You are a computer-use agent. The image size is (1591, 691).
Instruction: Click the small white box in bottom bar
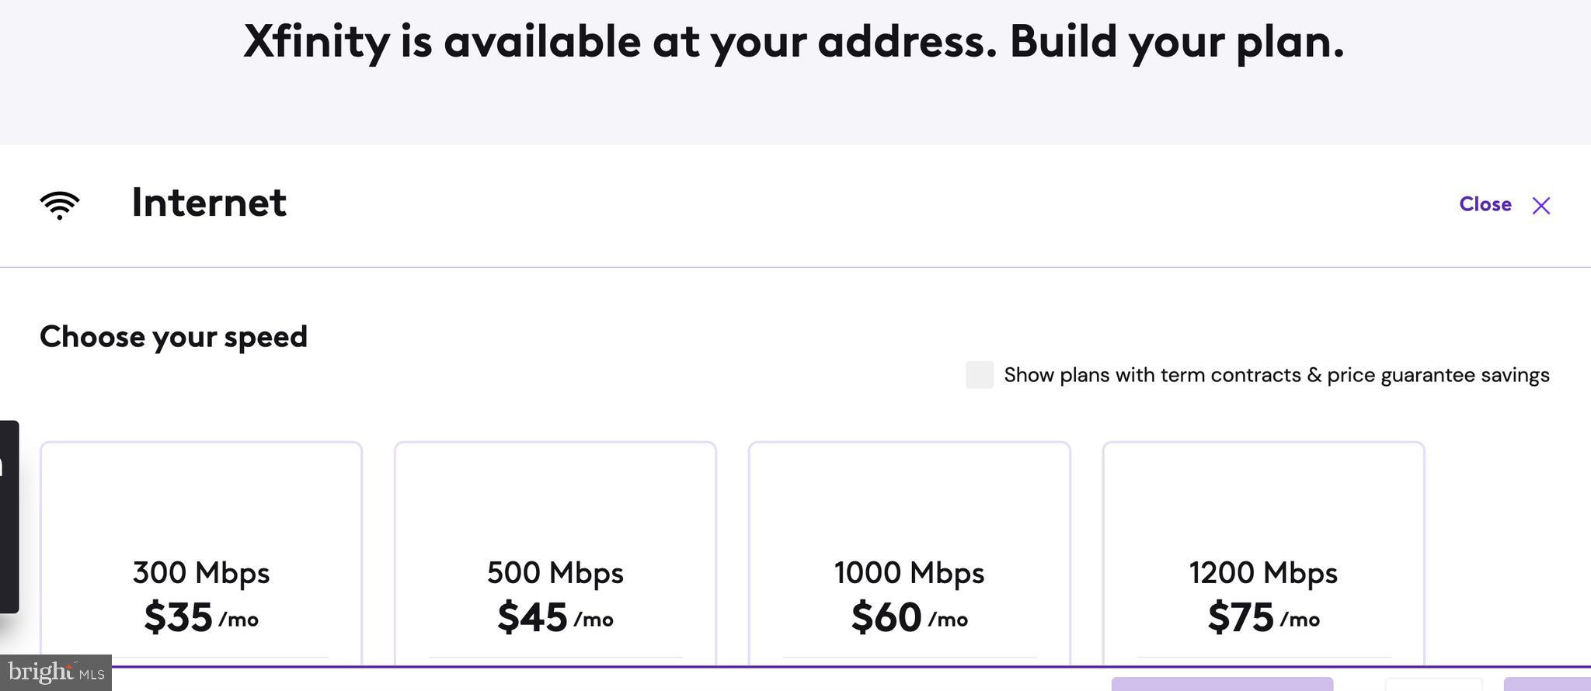pos(1433,684)
